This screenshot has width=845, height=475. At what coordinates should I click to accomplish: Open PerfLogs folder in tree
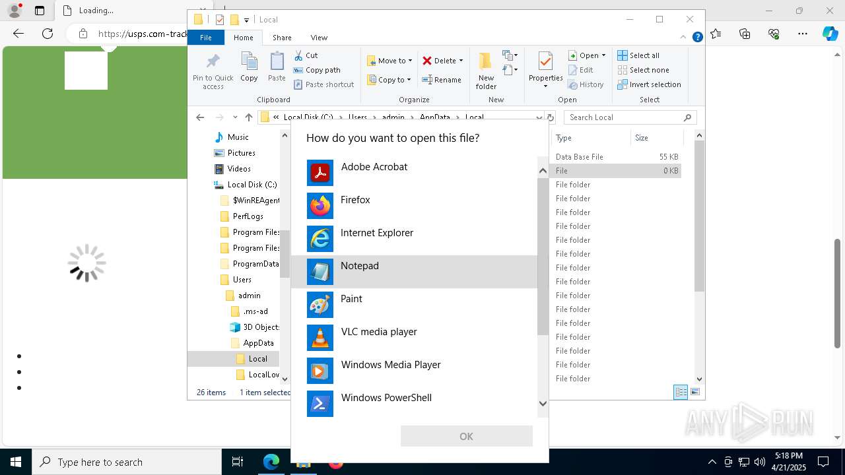248,216
